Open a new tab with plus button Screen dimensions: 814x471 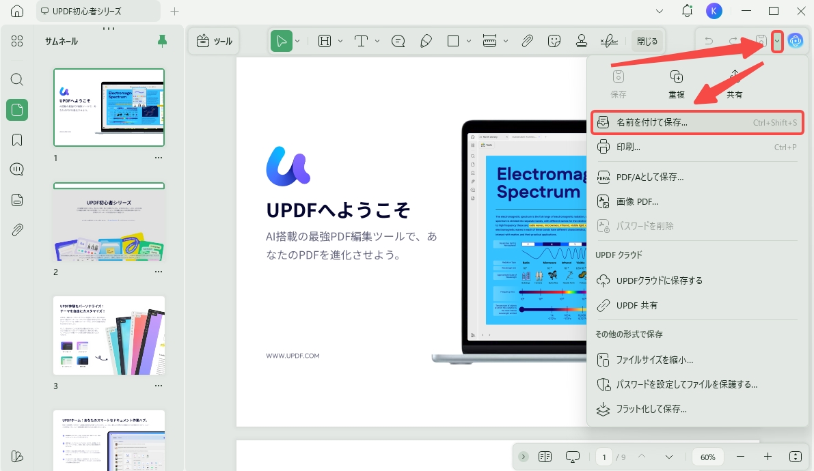(x=174, y=11)
